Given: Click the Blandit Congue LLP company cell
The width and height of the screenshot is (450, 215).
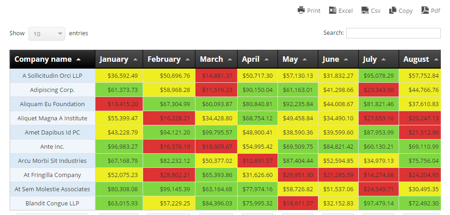Looking at the screenshot, I should (52, 203).
